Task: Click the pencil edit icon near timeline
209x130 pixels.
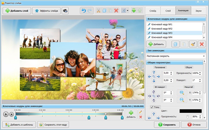Action: click(x=140, y=112)
